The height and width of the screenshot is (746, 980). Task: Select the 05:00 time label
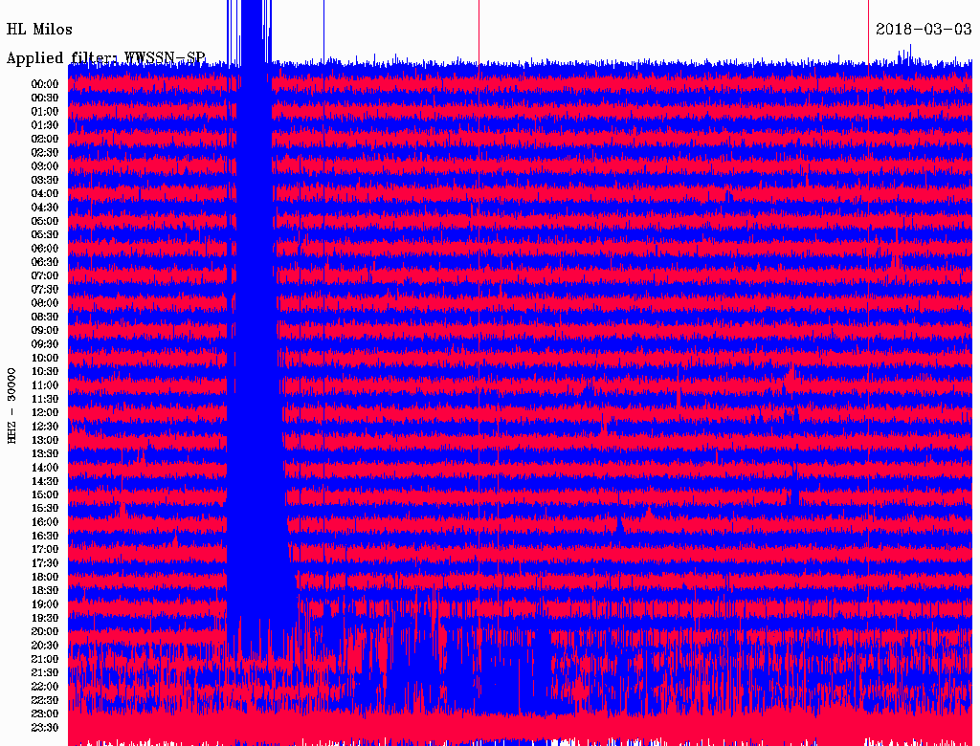click(x=45, y=221)
